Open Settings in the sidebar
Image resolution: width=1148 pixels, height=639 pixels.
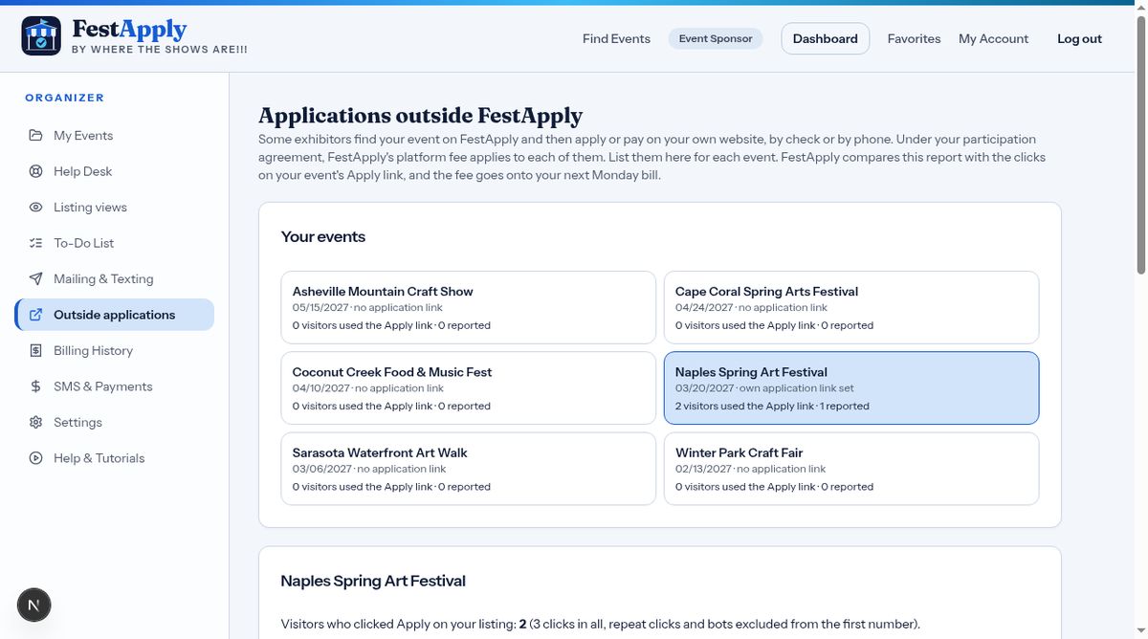(115, 423)
